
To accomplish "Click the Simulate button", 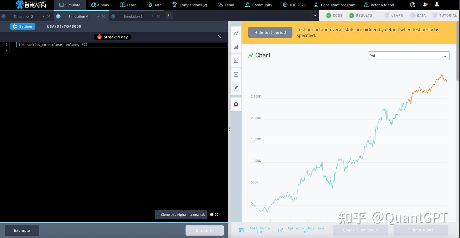I will pos(205,231).
